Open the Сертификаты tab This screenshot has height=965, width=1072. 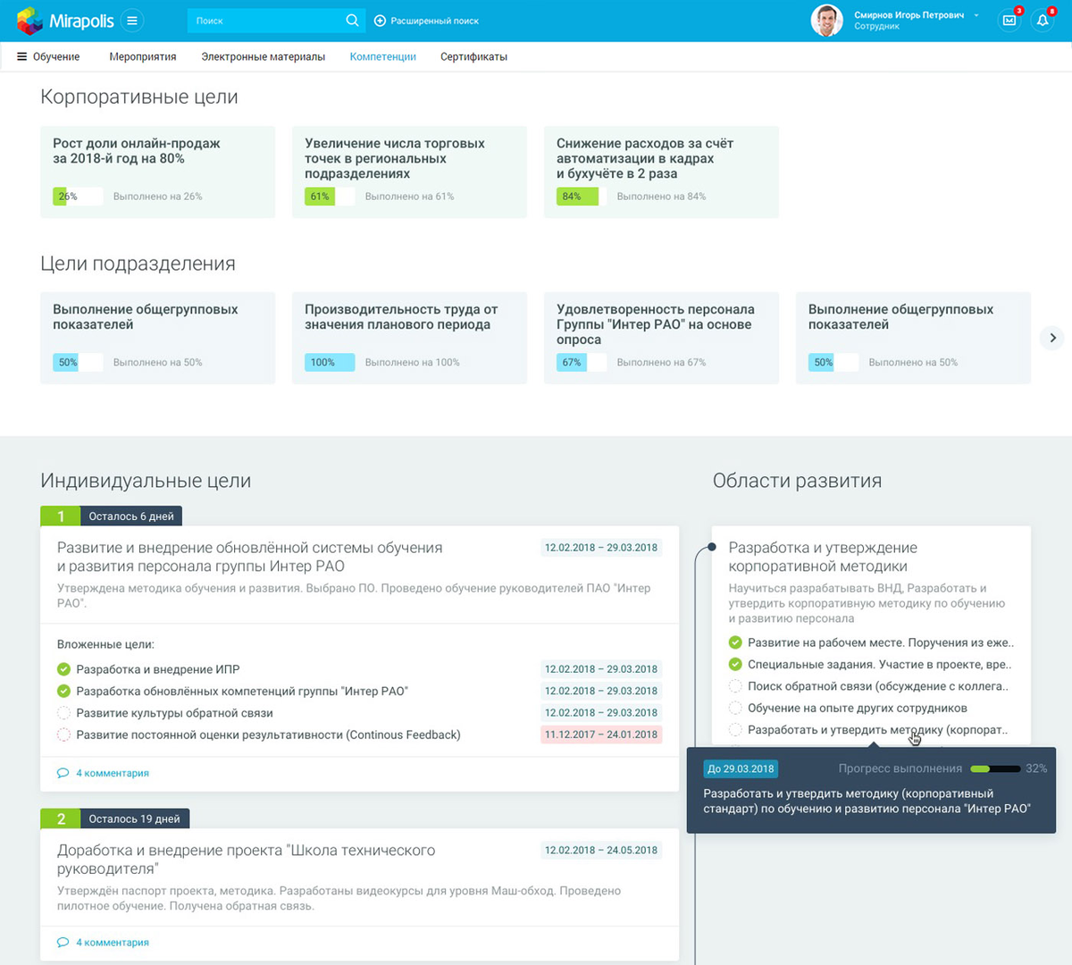click(x=473, y=56)
